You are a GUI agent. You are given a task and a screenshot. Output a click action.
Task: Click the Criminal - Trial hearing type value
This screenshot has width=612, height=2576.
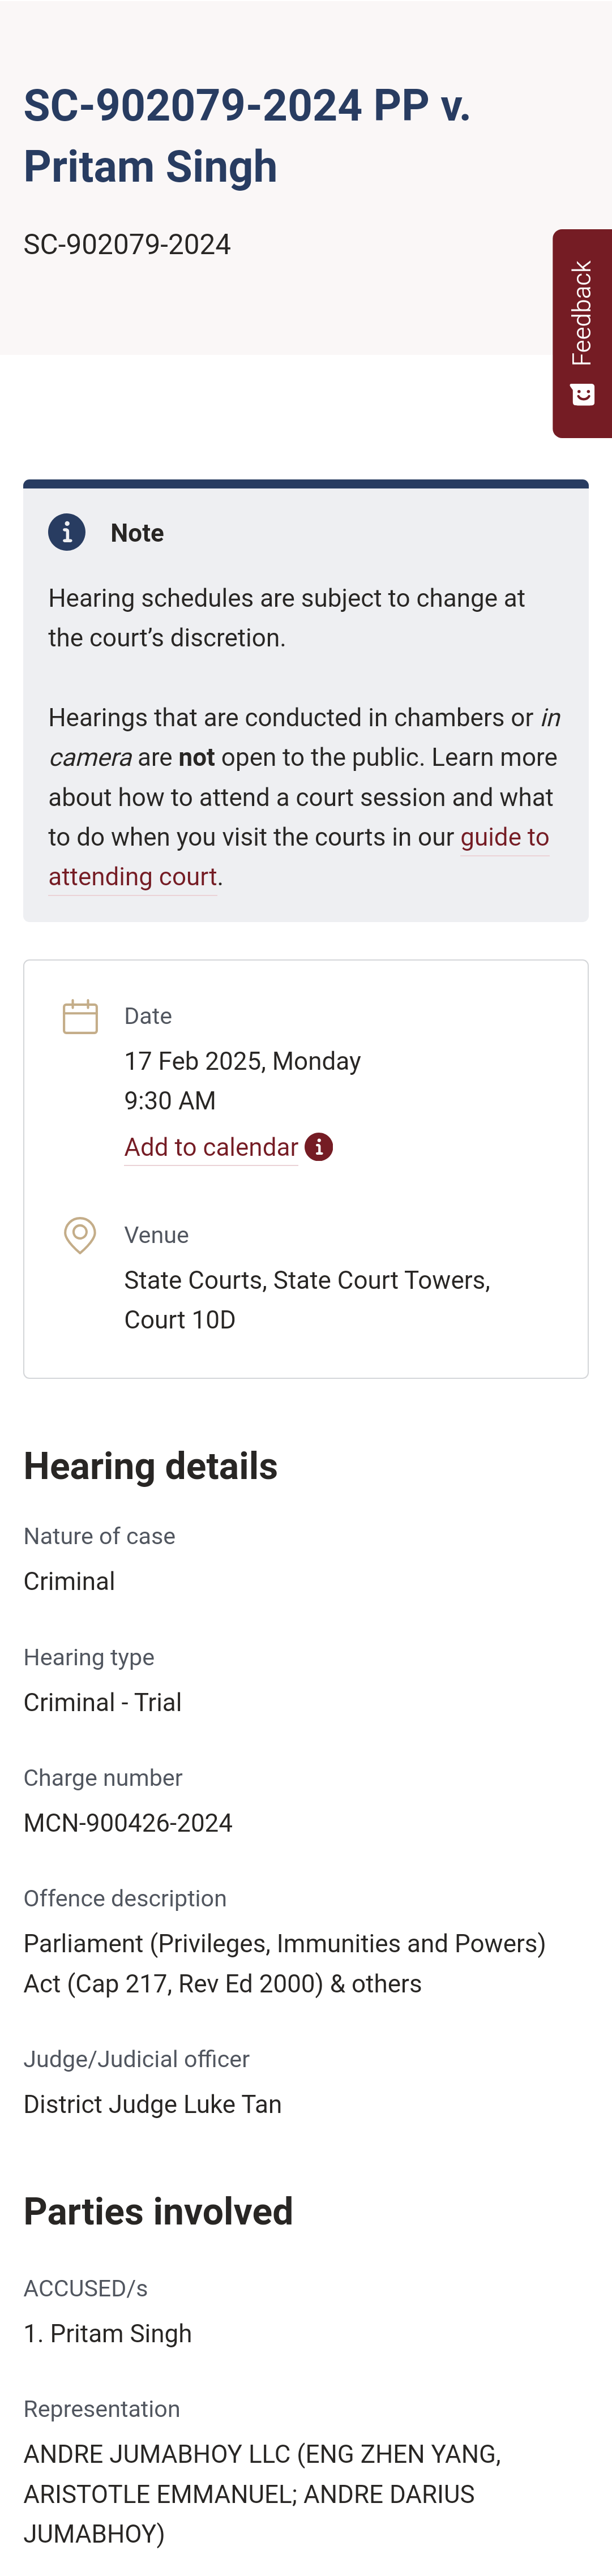[x=103, y=1702]
